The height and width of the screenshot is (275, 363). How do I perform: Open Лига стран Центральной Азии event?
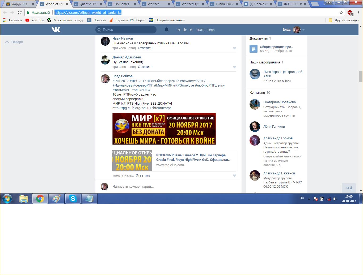(283, 74)
